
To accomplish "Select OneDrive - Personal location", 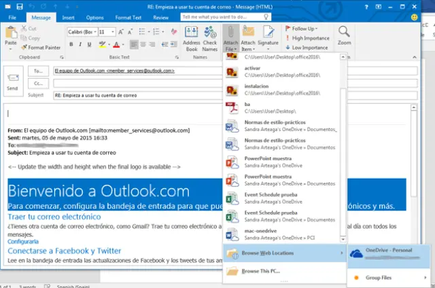I will click(388, 253).
